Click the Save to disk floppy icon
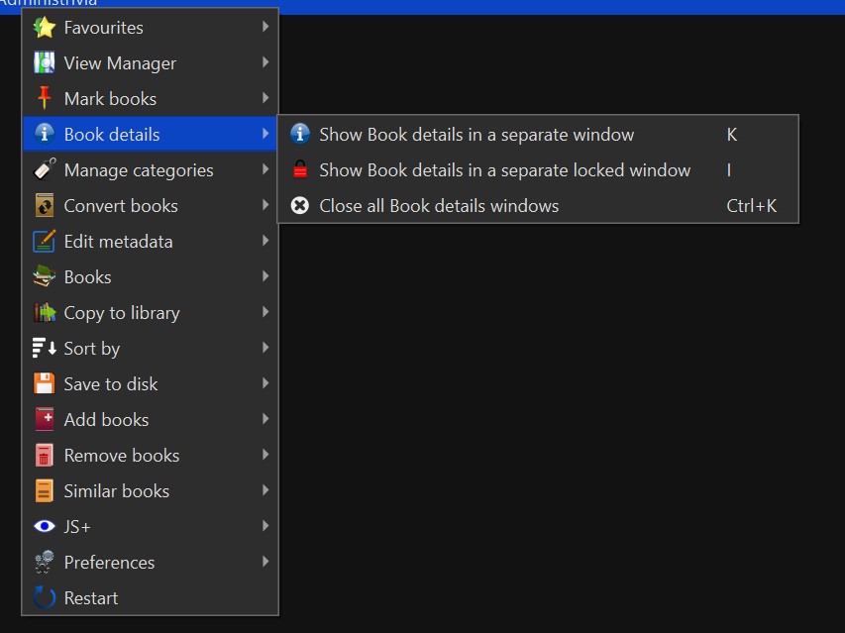The image size is (845, 633). pyautogui.click(x=45, y=384)
